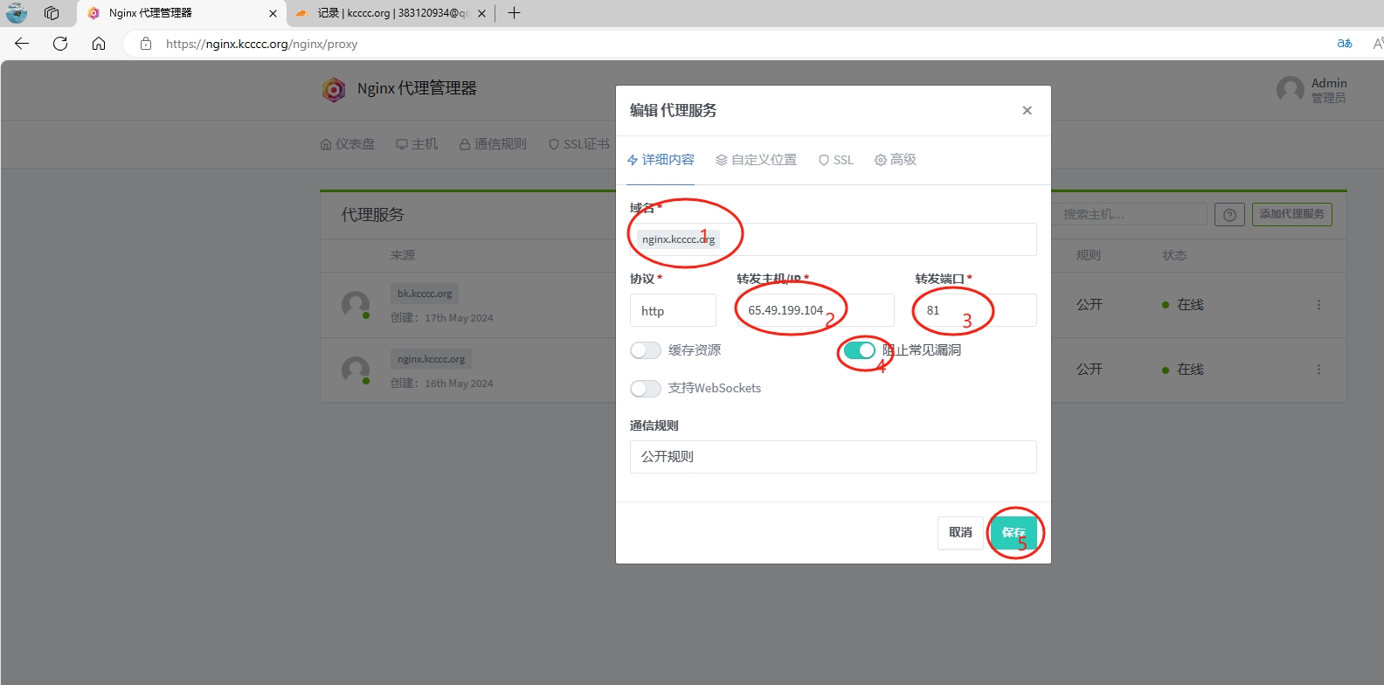Image resolution: width=1384 pixels, height=685 pixels.
Task: Click the site lock icon in address bar
Action: [x=146, y=44]
